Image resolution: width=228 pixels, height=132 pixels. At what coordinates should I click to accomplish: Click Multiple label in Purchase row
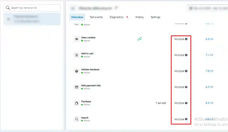coord(179,103)
